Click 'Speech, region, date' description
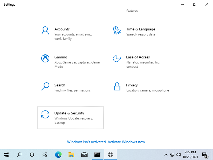The image size is (213, 160). (x=141, y=34)
